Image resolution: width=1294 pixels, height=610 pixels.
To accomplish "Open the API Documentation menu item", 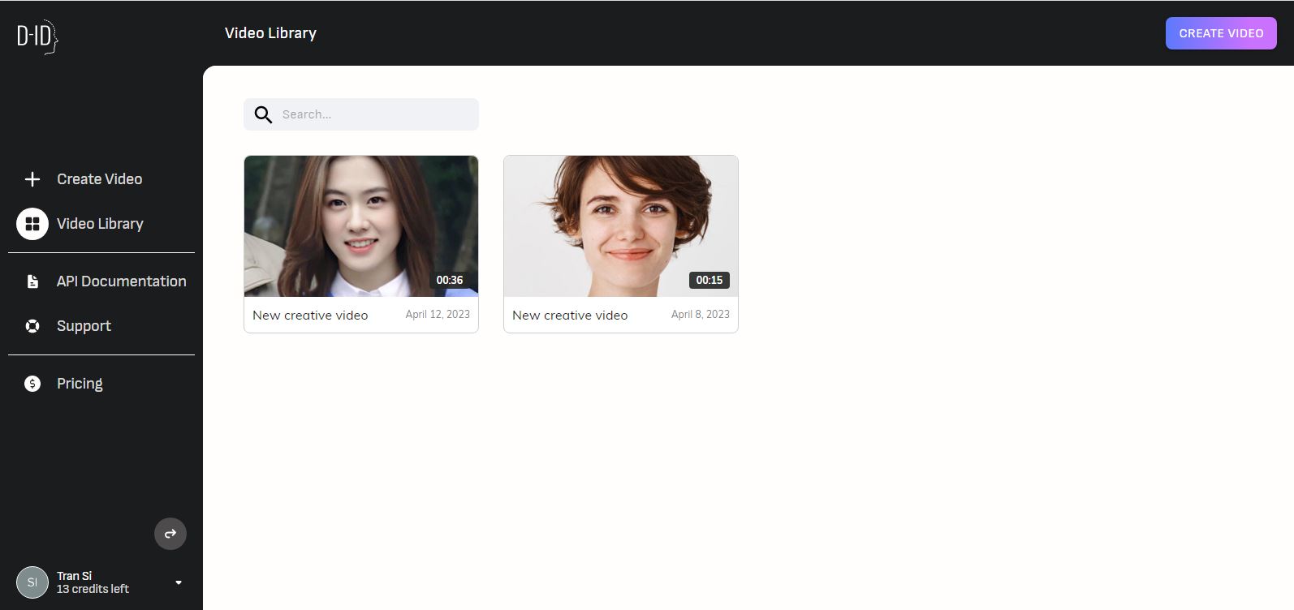I will (x=121, y=281).
